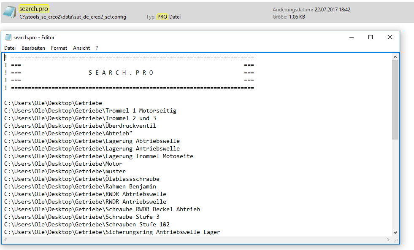Select the highlighted search.pro filename
This screenshot has width=414, height=250.
coord(33,8)
